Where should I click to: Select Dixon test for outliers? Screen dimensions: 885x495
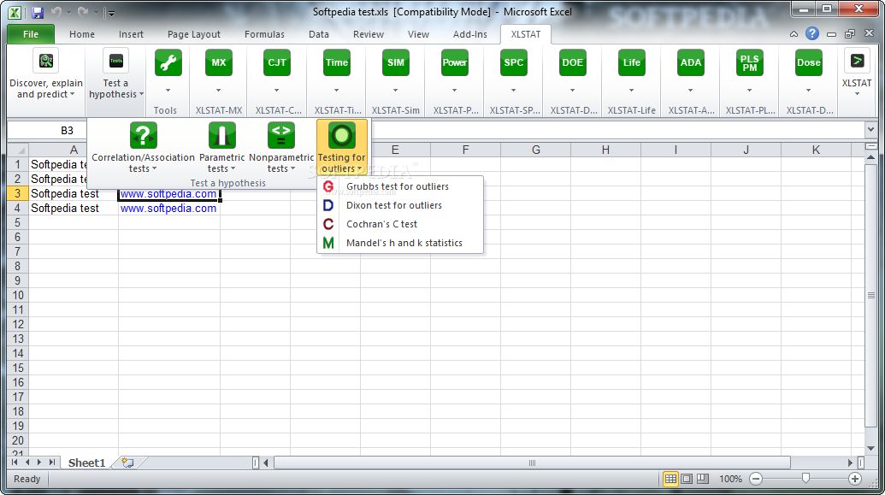(x=400, y=205)
